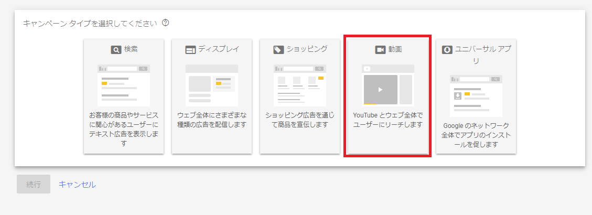Click the キャンペーン タイプを選択してください heading
592x215 pixels.
pos(90,23)
